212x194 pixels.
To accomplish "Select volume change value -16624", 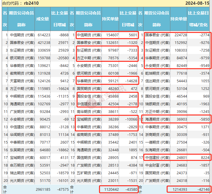I will [63, 89].
